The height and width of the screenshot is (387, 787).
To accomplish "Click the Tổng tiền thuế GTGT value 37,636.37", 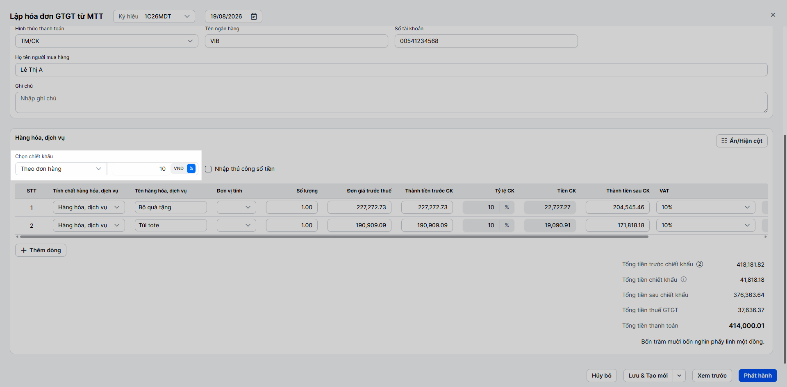I will [x=751, y=310].
